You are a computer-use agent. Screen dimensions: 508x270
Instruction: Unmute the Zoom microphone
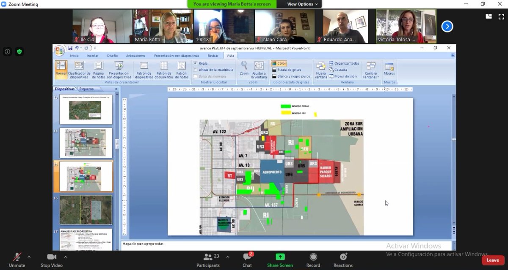click(x=17, y=260)
